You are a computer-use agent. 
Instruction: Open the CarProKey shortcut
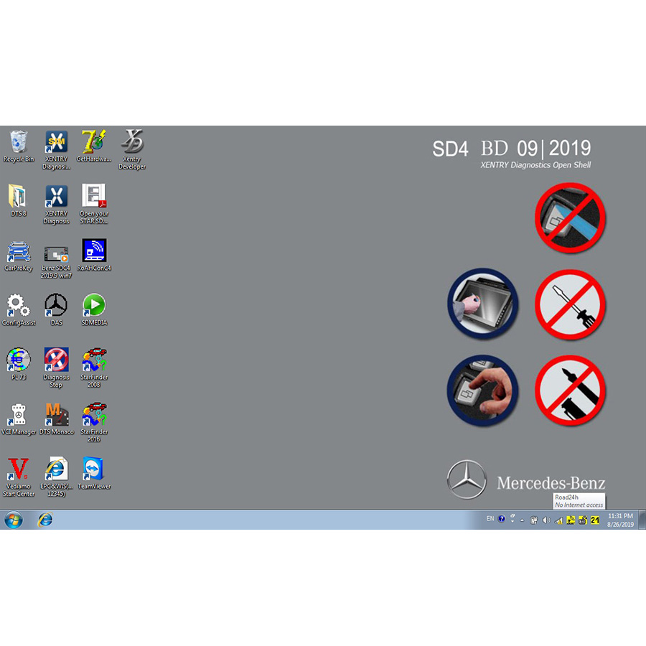coord(19,252)
